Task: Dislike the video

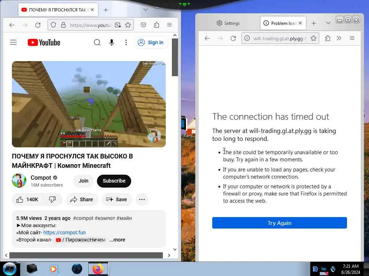Action: click(x=53, y=199)
